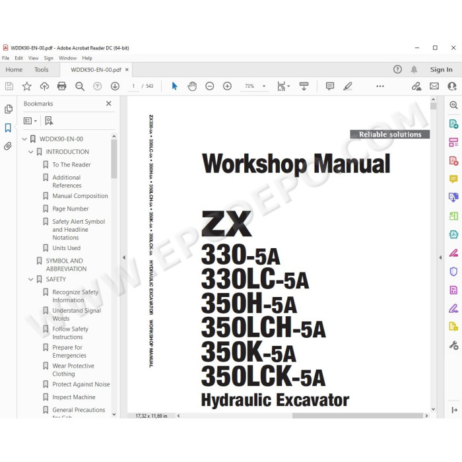Viewport: 462px width, 462px height.
Task: Open Fill & Sign tool in right pane
Action: tap(453, 308)
